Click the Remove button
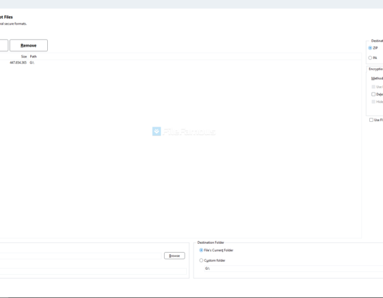Image resolution: width=383 pixels, height=298 pixels. (x=29, y=45)
